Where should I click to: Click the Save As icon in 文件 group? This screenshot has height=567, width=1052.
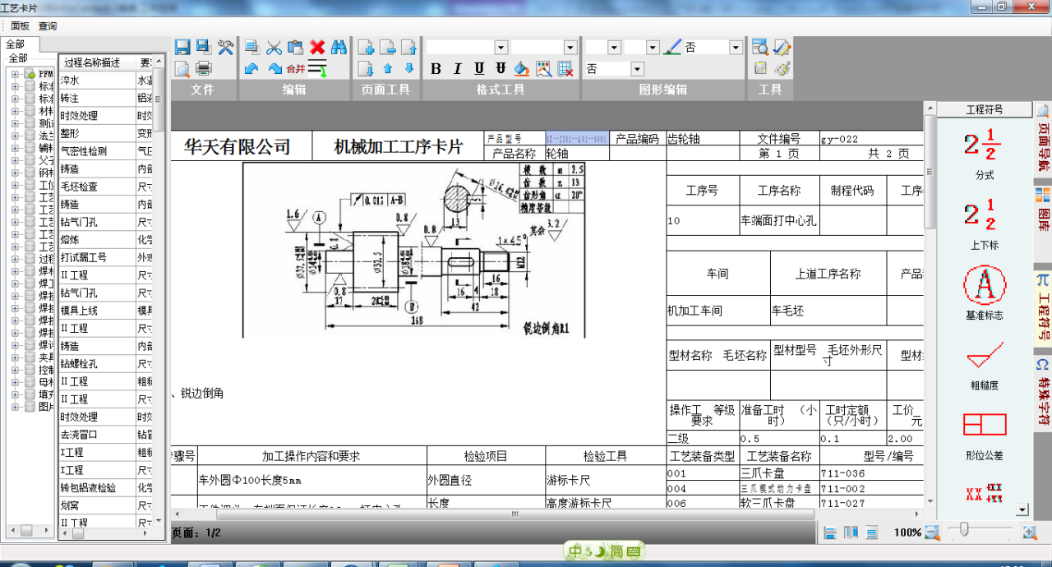pos(203,48)
